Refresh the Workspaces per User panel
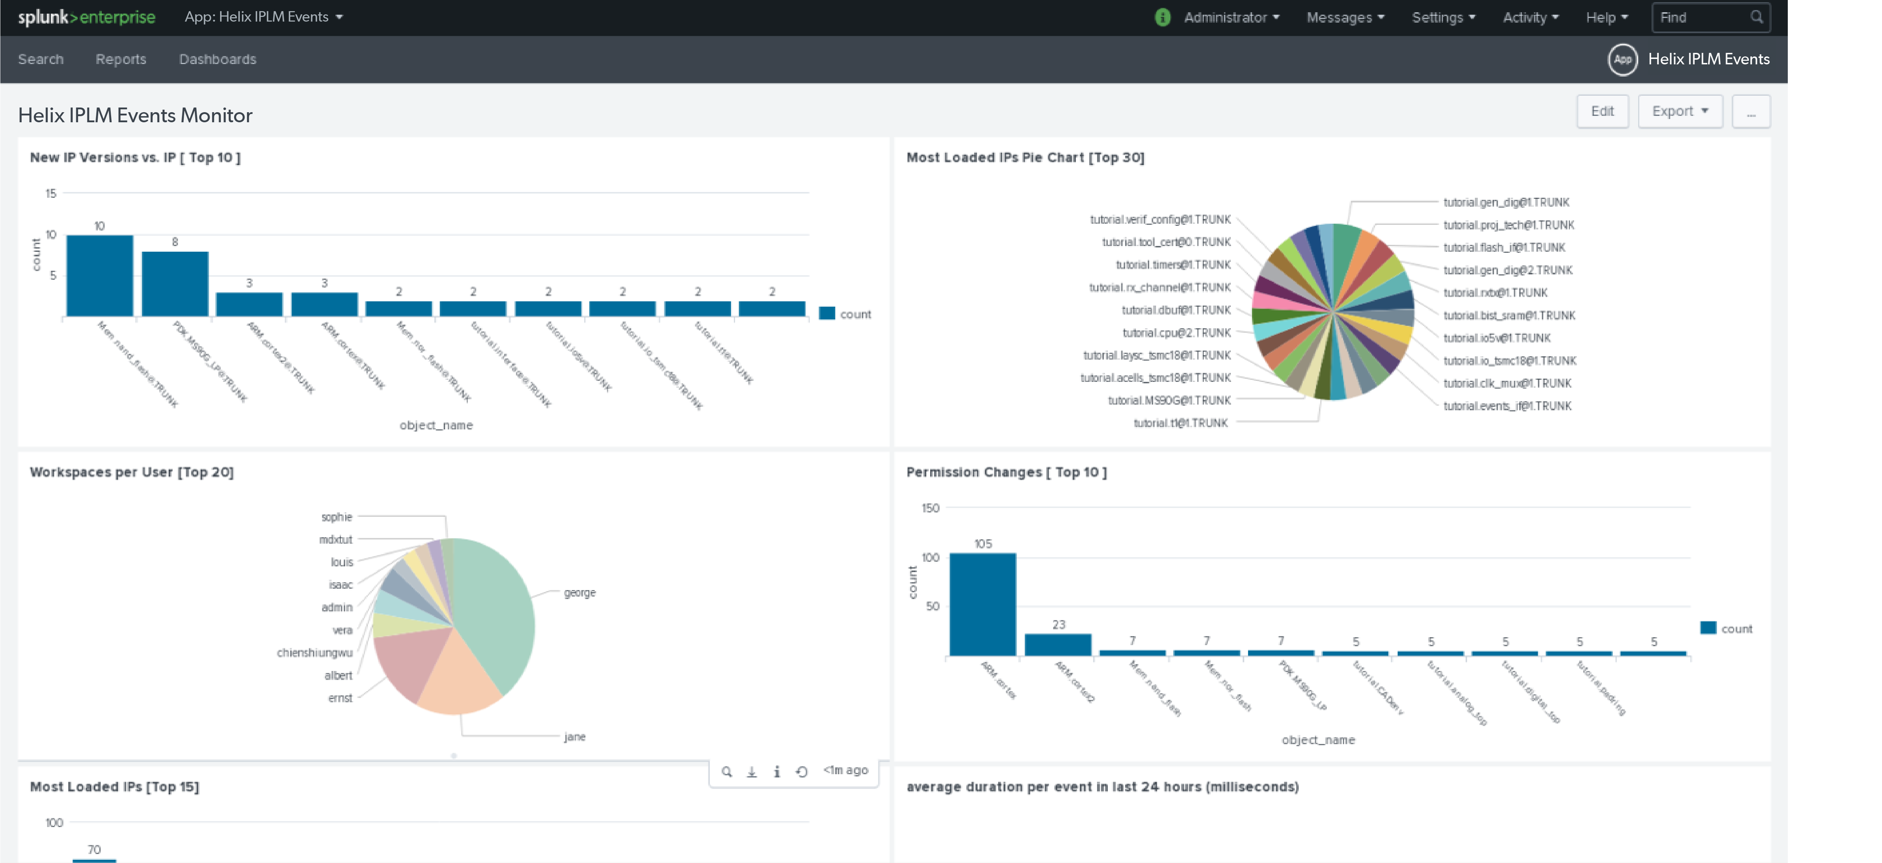1882x863 pixels. pos(801,772)
